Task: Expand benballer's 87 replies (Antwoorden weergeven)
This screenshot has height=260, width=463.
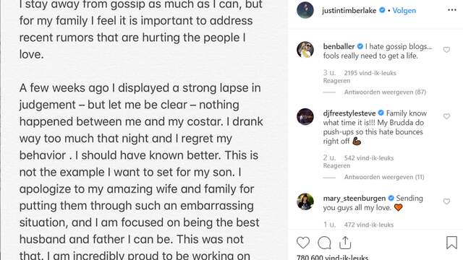Action: 385,92
